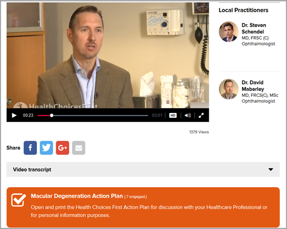
Task: Open Dr. David Maberley's profile photo
Action: (x=229, y=89)
